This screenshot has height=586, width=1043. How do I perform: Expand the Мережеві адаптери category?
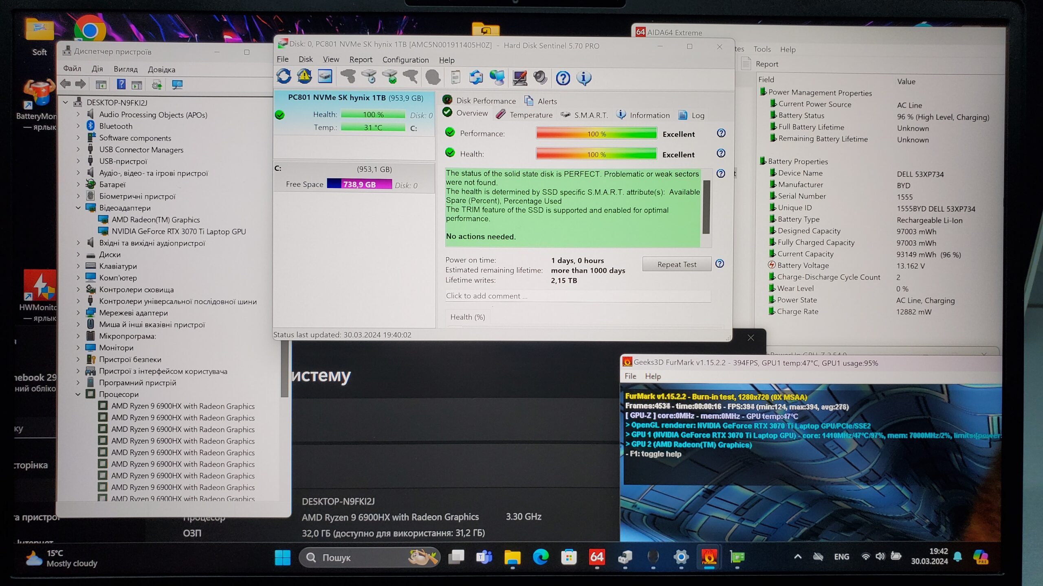(78, 313)
